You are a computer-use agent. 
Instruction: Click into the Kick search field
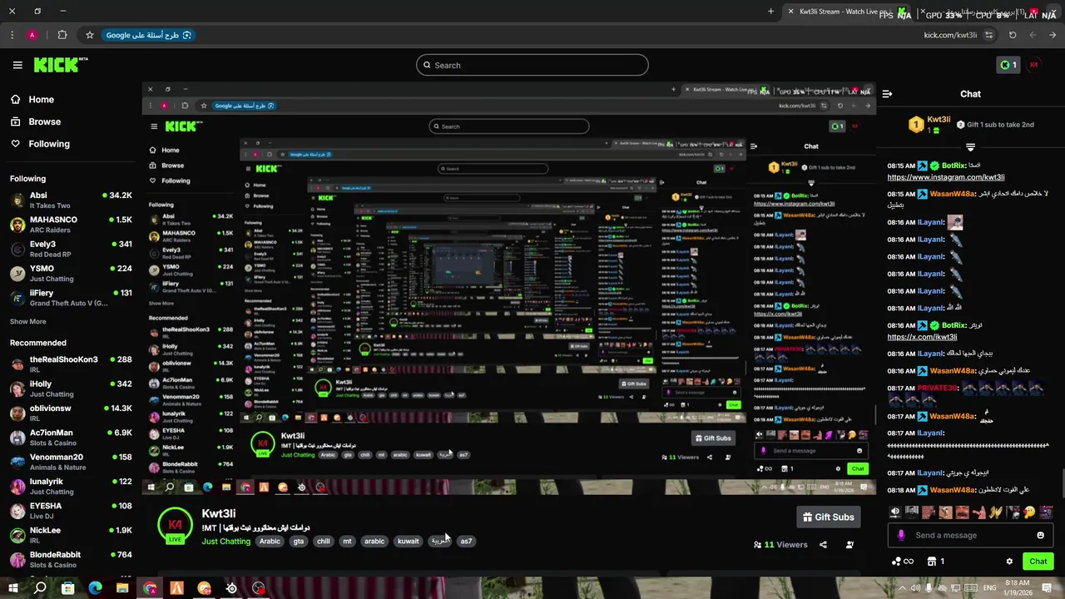(532, 65)
